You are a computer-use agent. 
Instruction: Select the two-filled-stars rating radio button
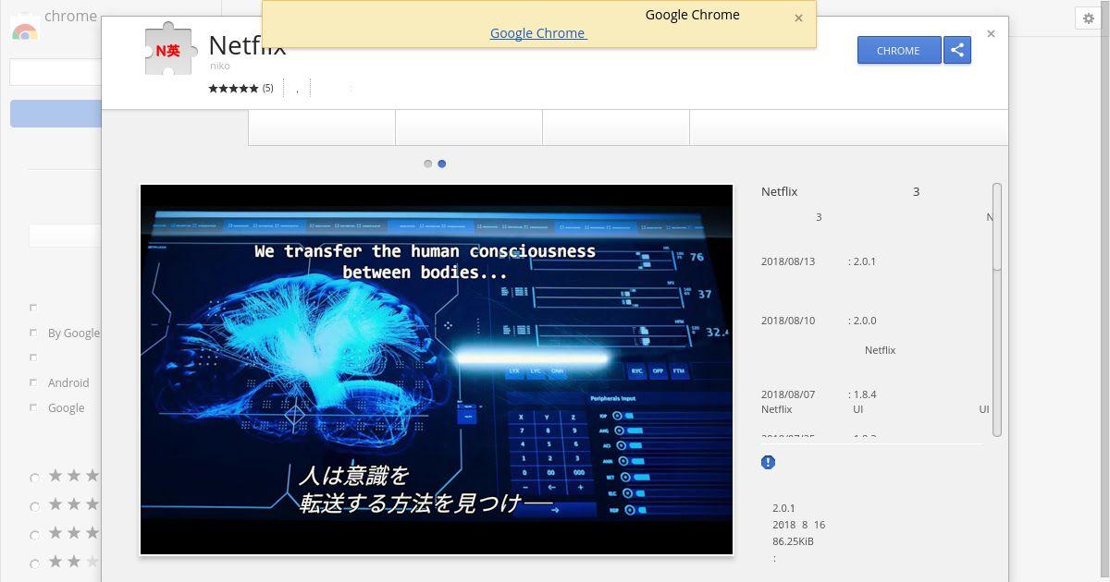[x=35, y=563]
